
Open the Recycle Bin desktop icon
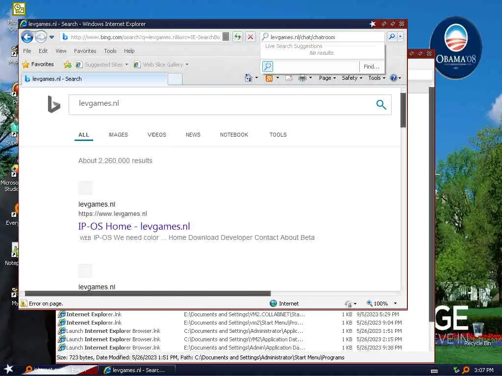coord(477,334)
